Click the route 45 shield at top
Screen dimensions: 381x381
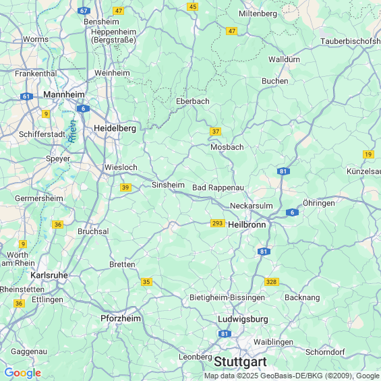pyautogui.click(x=192, y=7)
